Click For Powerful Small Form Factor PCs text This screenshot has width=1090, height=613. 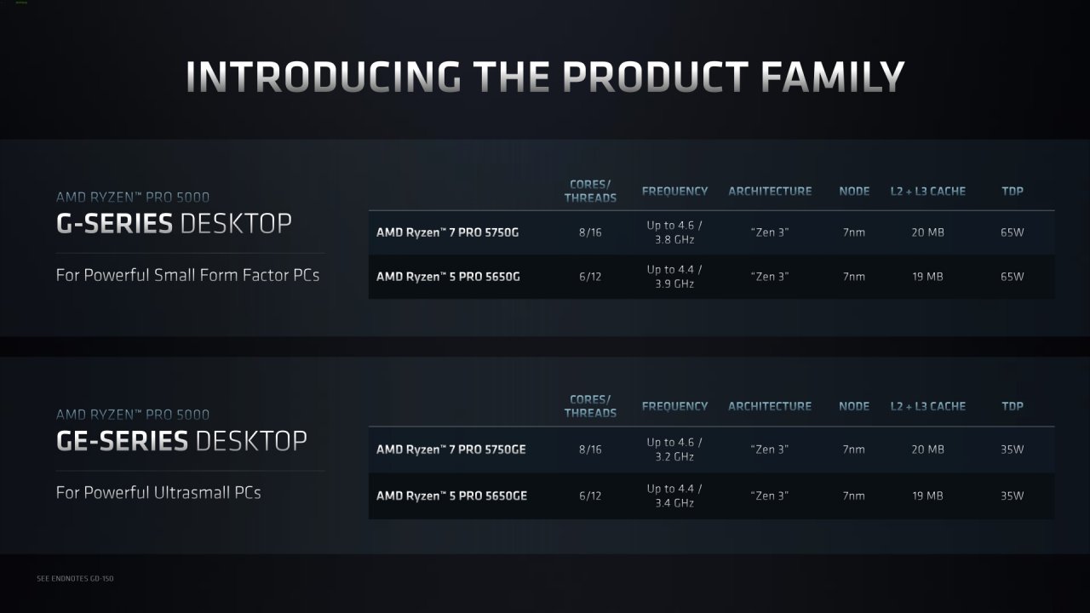187,276
